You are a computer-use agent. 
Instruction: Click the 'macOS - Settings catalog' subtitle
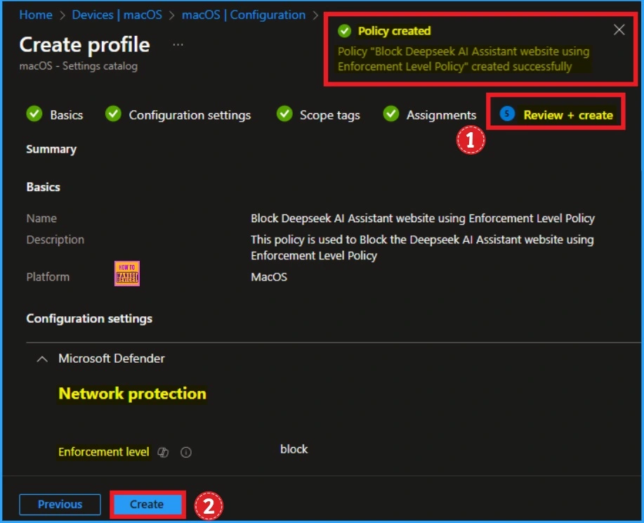pyautogui.click(x=79, y=66)
